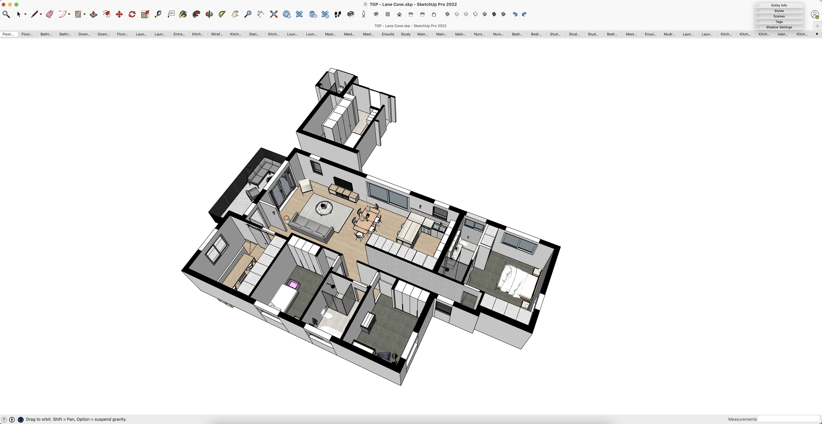Select the Tape Measure tool

158,14
